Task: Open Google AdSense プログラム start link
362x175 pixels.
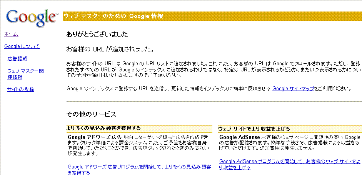Action: pyautogui.click(x=290, y=164)
